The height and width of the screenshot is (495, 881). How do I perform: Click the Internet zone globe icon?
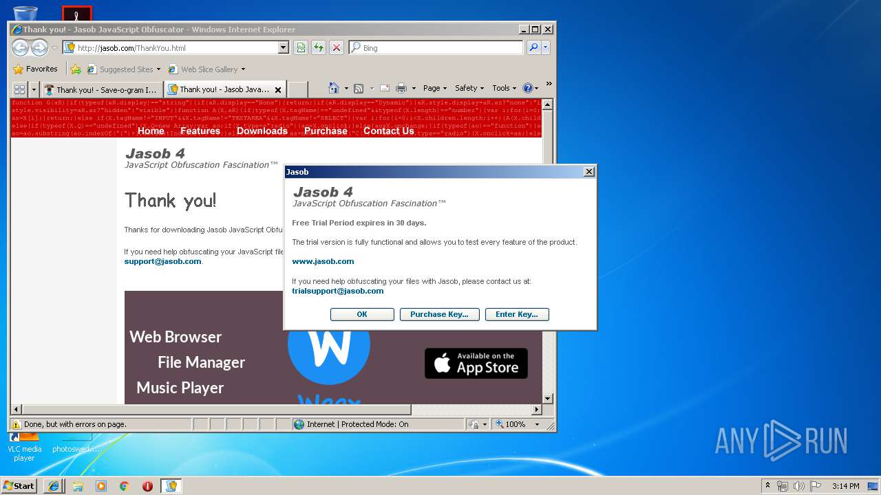click(x=299, y=424)
